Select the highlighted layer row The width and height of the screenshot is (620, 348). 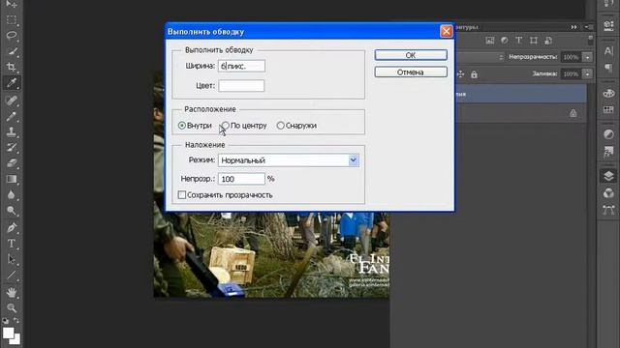click(521, 94)
